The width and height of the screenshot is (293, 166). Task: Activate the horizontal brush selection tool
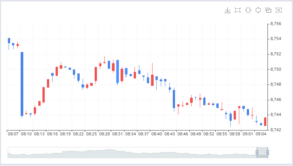pos(248,10)
